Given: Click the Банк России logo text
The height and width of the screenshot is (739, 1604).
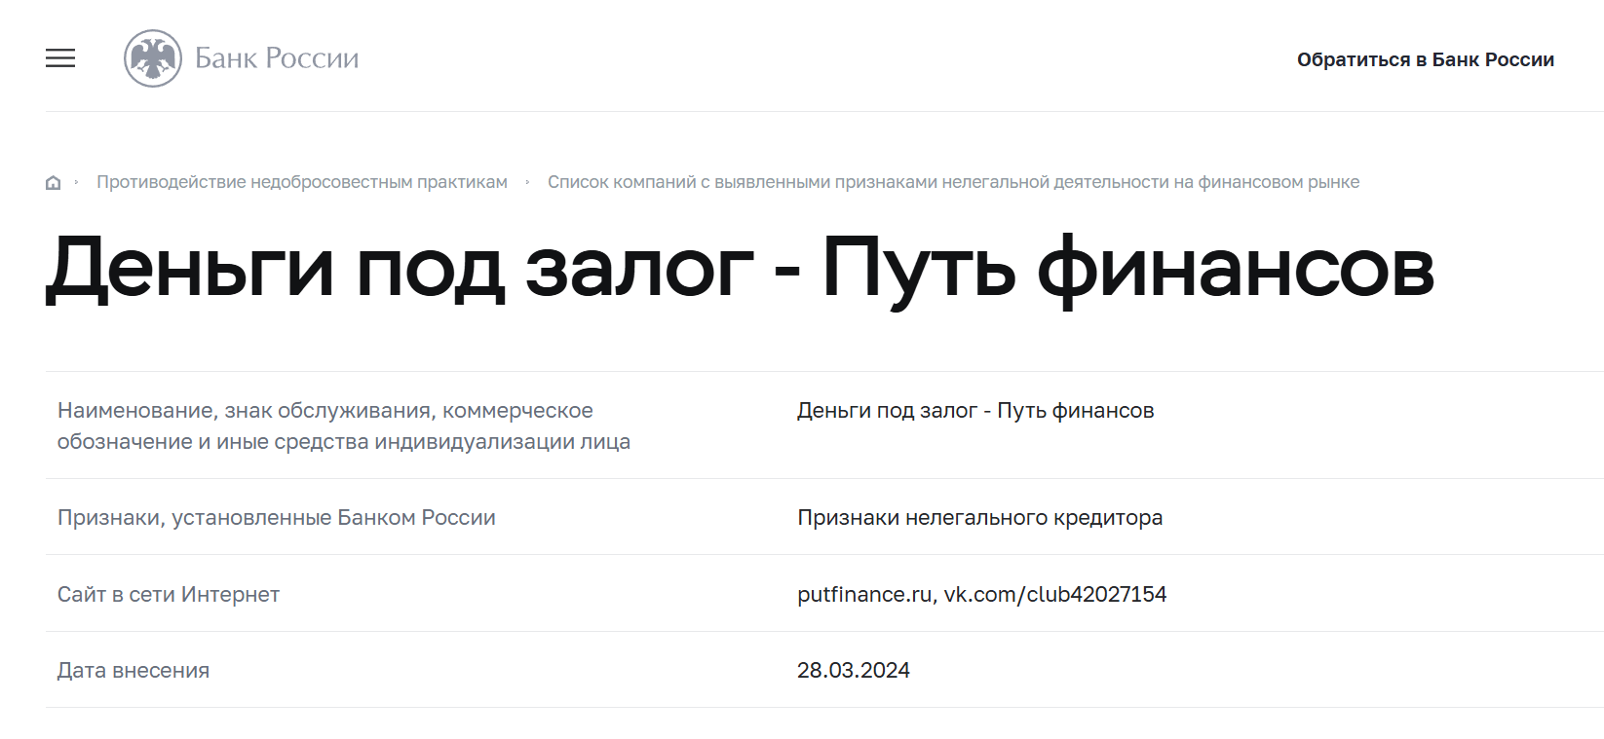Looking at the screenshot, I should click(277, 58).
